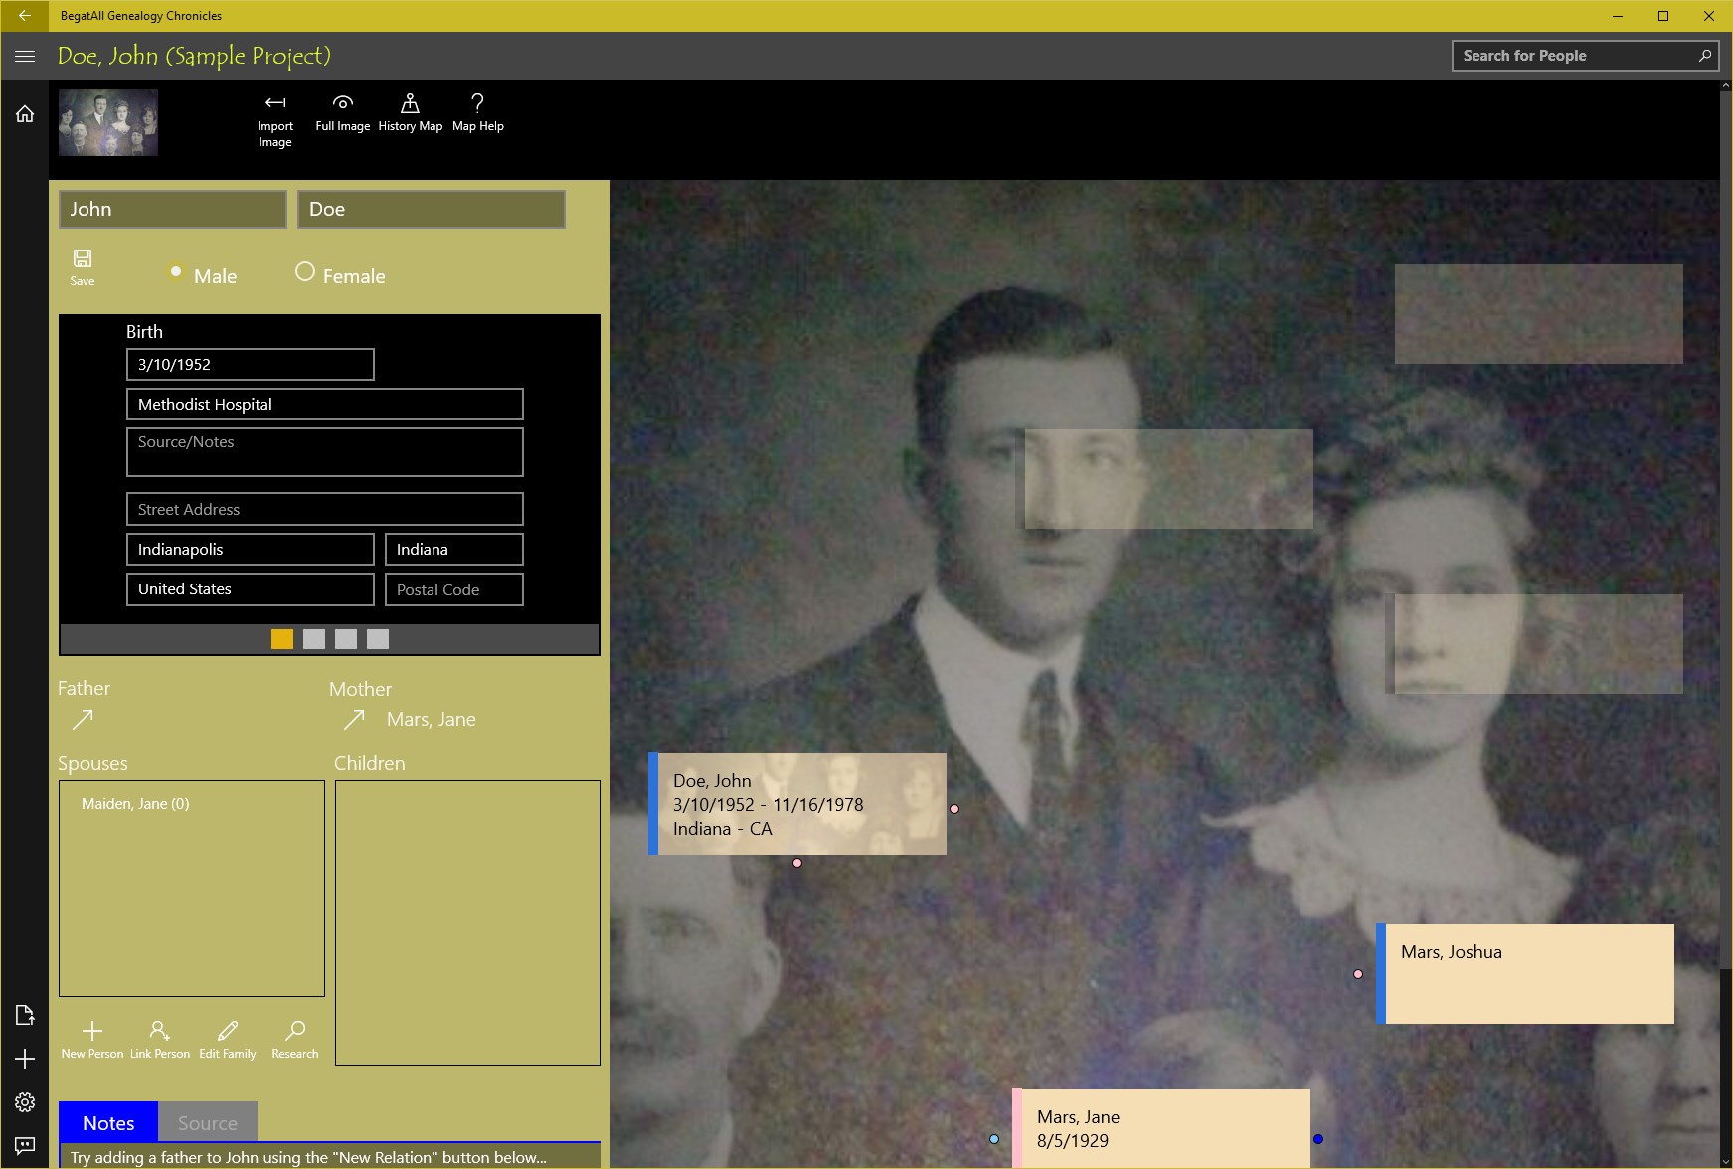This screenshot has height=1169, width=1733.
Task: Open Settings gear in sidebar
Action: 25,1102
